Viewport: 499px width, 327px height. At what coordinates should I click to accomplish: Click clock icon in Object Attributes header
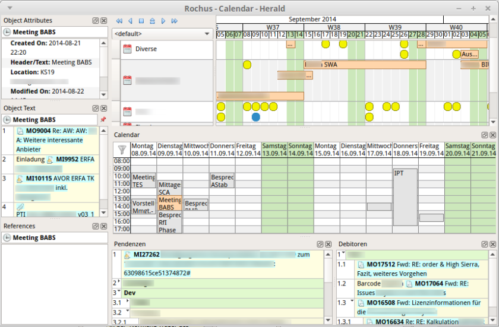[x=7, y=32]
